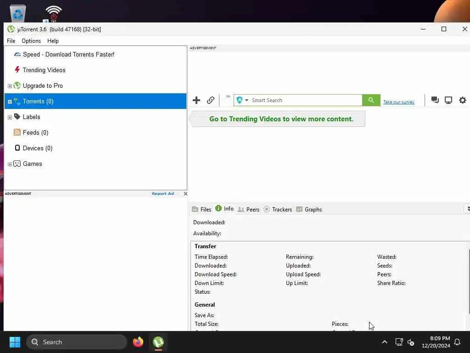Click the Speed gauge icon
Viewport: 470px width, 353px height.
[17, 54]
